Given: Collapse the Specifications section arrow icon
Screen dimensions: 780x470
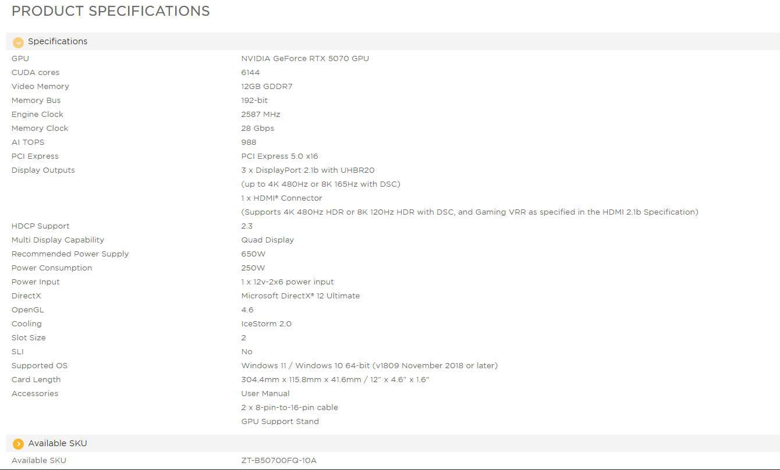Looking at the screenshot, I should [18, 42].
